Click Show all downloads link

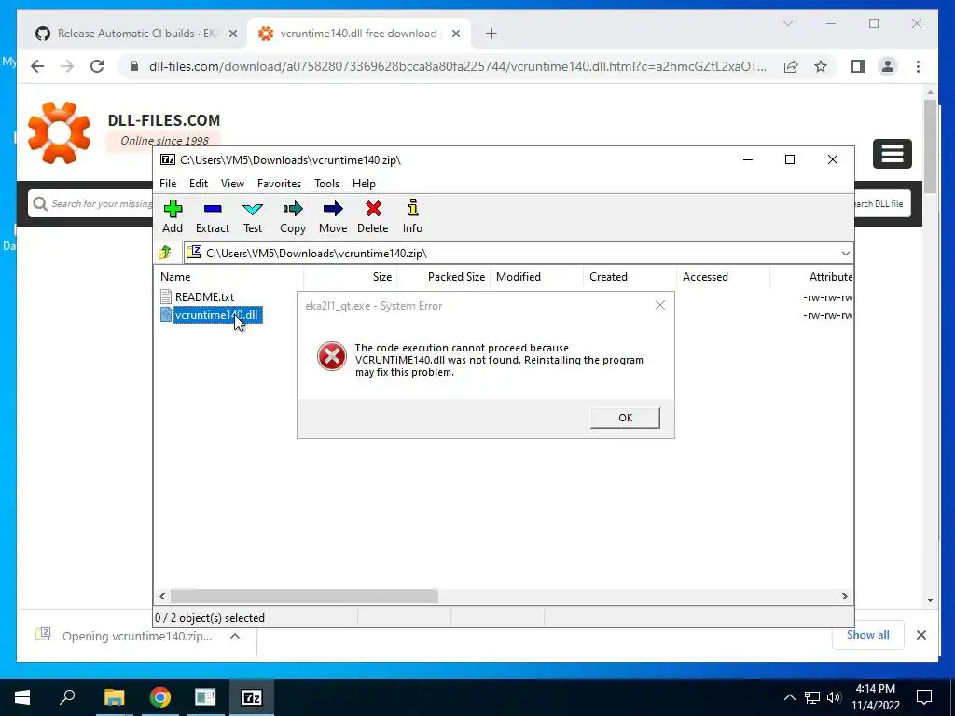pyautogui.click(x=867, y=634)
